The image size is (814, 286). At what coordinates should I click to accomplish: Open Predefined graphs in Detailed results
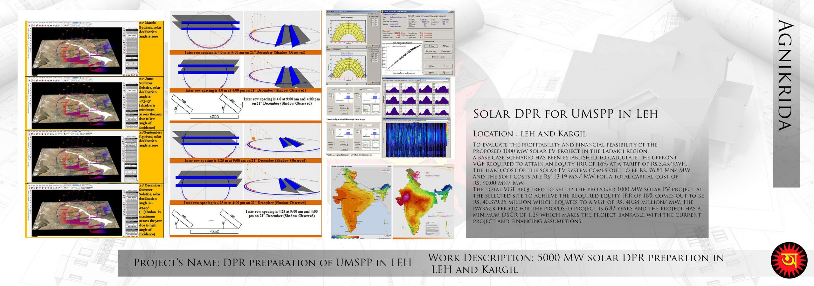click(431, 51)
